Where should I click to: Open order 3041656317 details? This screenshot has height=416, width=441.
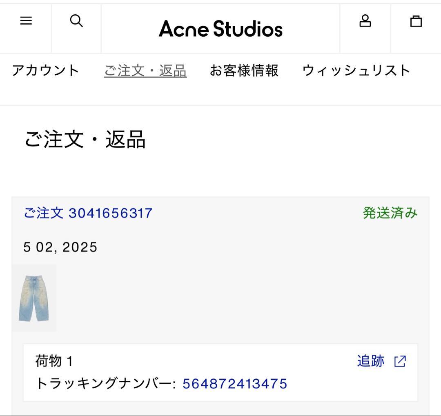point(88,213)
